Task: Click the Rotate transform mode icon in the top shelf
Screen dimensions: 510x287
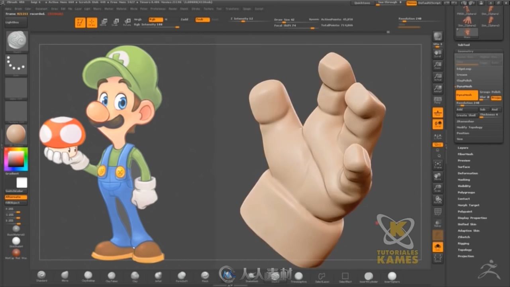Action: [x=127, y=22]
